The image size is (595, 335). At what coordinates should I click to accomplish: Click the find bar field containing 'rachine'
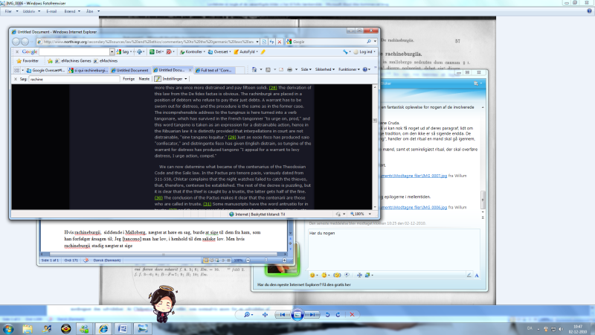[x=74, y=79]
